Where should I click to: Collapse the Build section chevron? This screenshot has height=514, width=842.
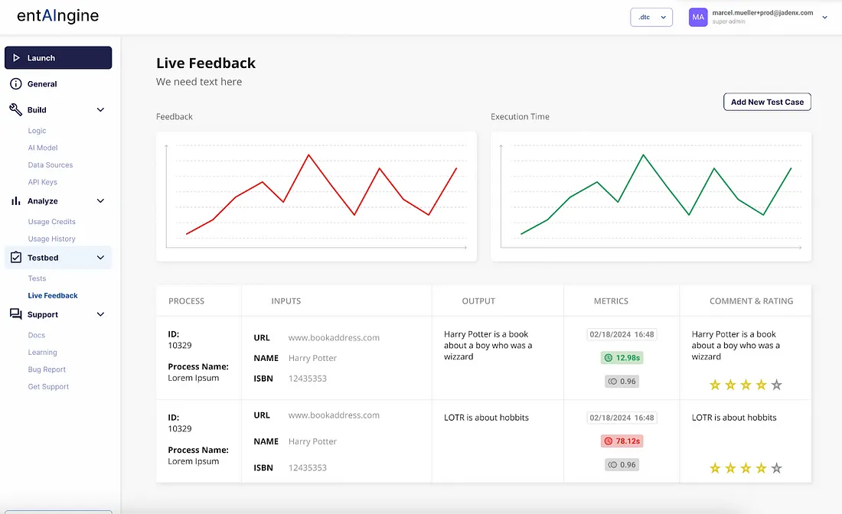100,110
